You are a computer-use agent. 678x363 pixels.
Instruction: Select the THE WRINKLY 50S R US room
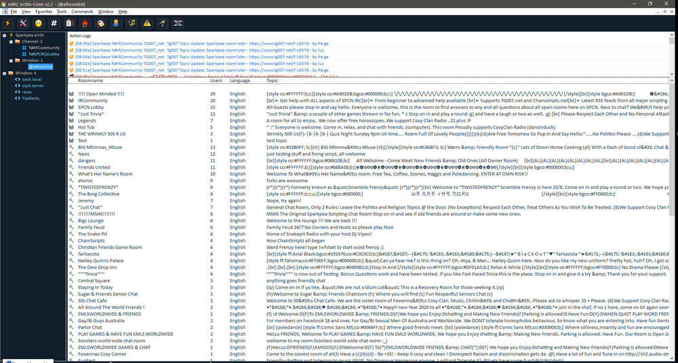pos(368,134)
